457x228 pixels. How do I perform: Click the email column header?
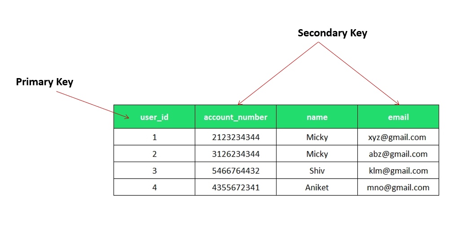(x=398, y=117)
